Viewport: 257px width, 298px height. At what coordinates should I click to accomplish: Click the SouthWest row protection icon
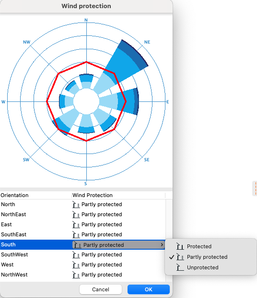click(76, 254)
